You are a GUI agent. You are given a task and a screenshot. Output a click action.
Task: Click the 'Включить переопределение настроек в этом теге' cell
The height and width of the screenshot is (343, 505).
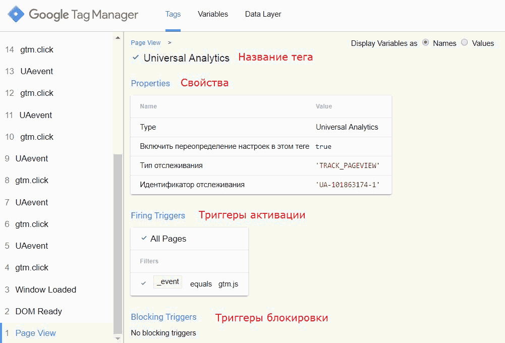point(225,147)
